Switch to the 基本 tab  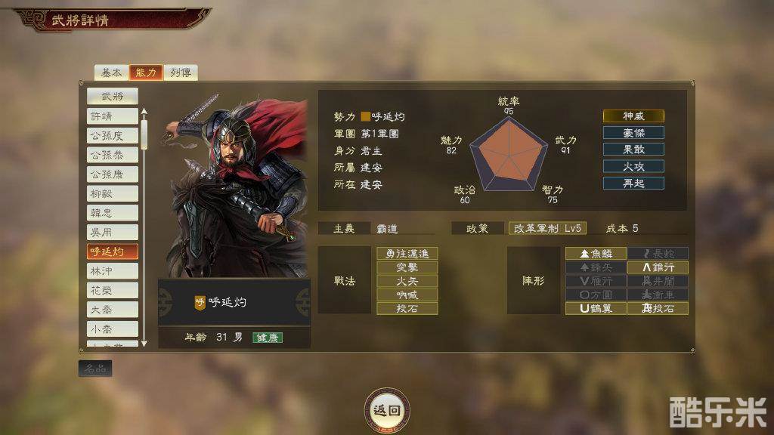click(112, 72)
